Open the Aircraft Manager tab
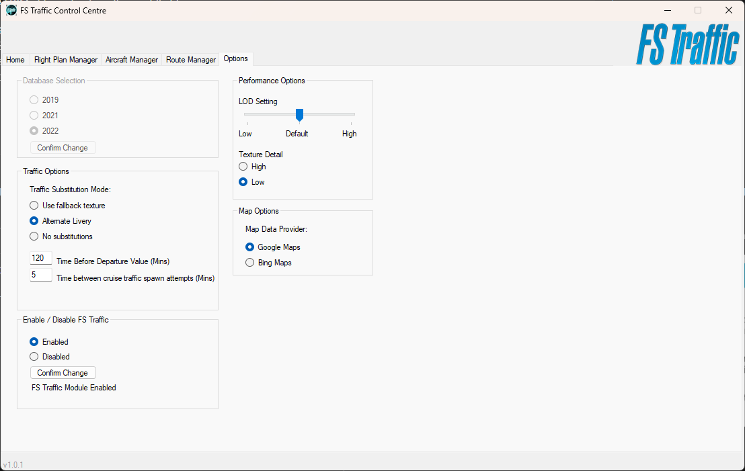Screen dimensions: 745x471 pyautogui.click(x=132, y=60)
